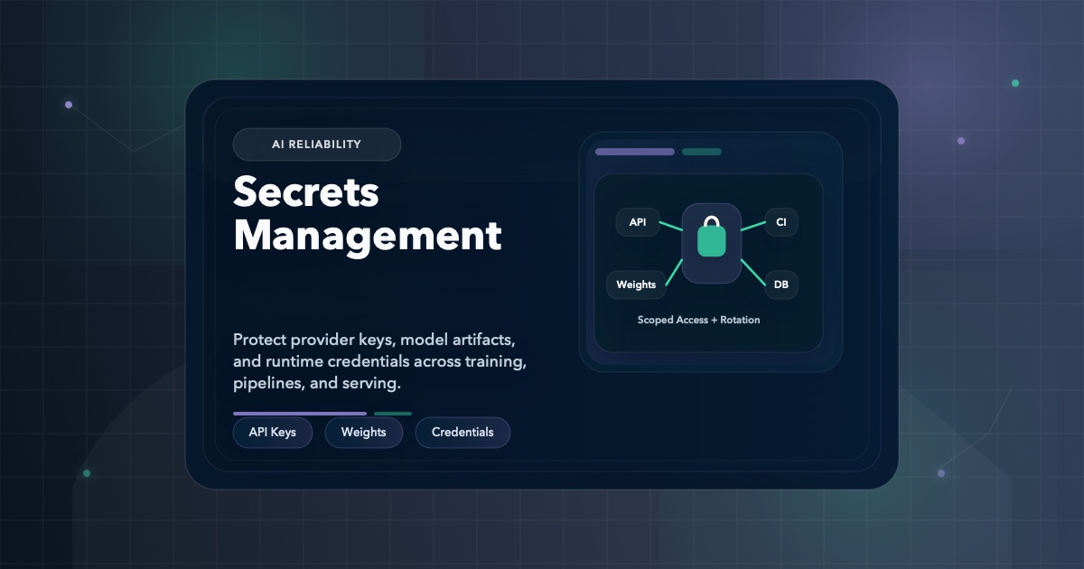Select the description paragraph about provider keys

pyautogui.click(x=379, y=360)
